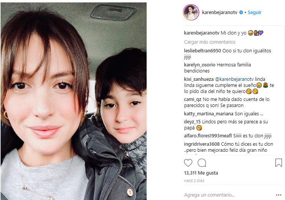Click the selfie photo of the post
This screenshot has width=285, height=200.
tap(74, 101)
